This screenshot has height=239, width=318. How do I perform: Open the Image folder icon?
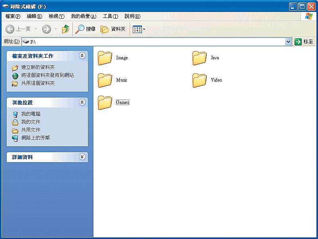105,58
